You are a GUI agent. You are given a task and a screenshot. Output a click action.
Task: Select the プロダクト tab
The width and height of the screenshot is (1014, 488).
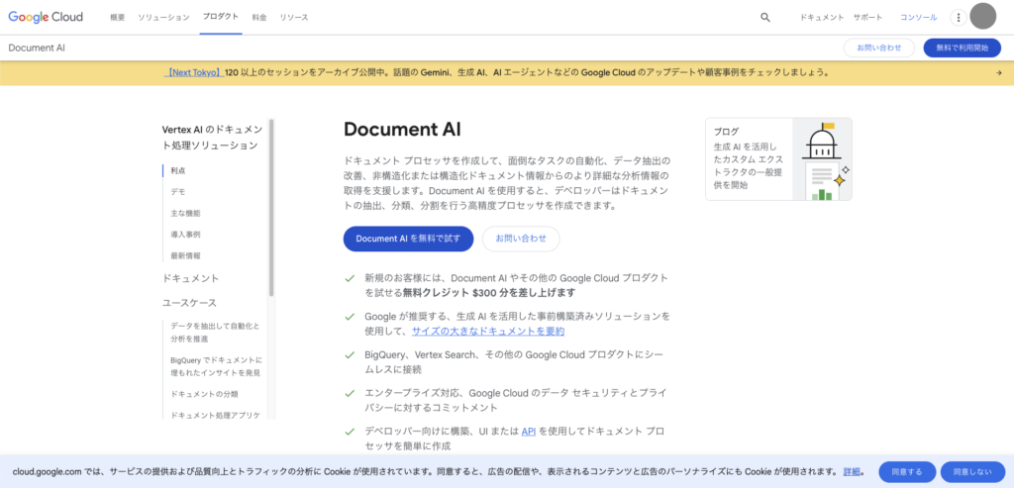[x=220, y=18]
